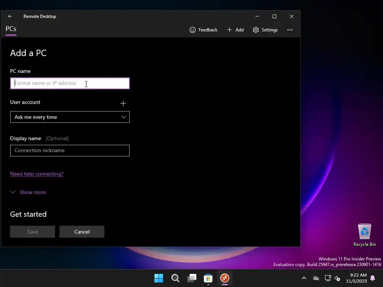The image size is (383, 287).
Task: Open Feedback via the smiley icon
Action: 203,30
